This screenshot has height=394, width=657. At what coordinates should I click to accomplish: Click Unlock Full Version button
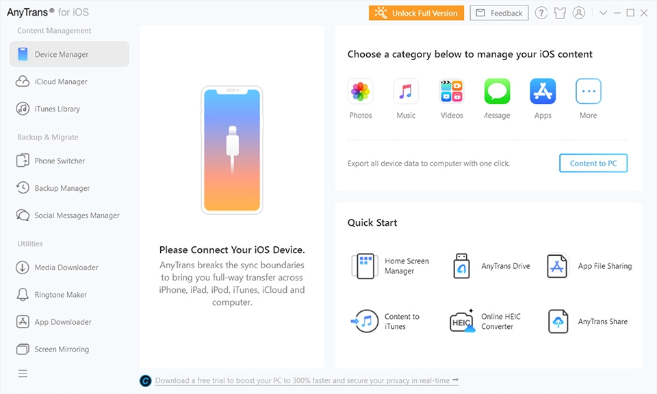[x=416, y=13]
